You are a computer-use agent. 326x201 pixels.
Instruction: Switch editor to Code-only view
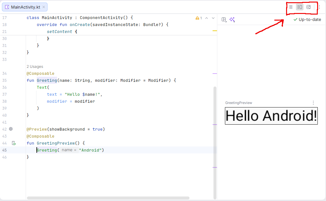pos(291,7)
